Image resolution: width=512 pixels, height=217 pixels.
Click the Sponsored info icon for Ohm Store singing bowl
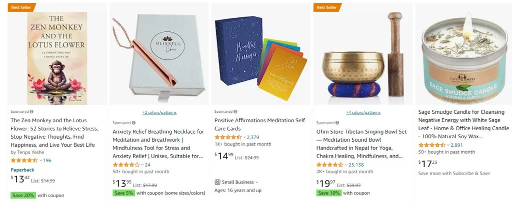click(337, 123)
